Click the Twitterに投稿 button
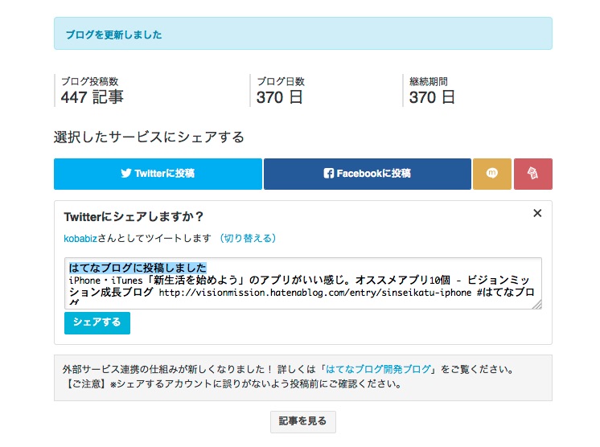Screen dimensions: 600x447 pos(158,174)
